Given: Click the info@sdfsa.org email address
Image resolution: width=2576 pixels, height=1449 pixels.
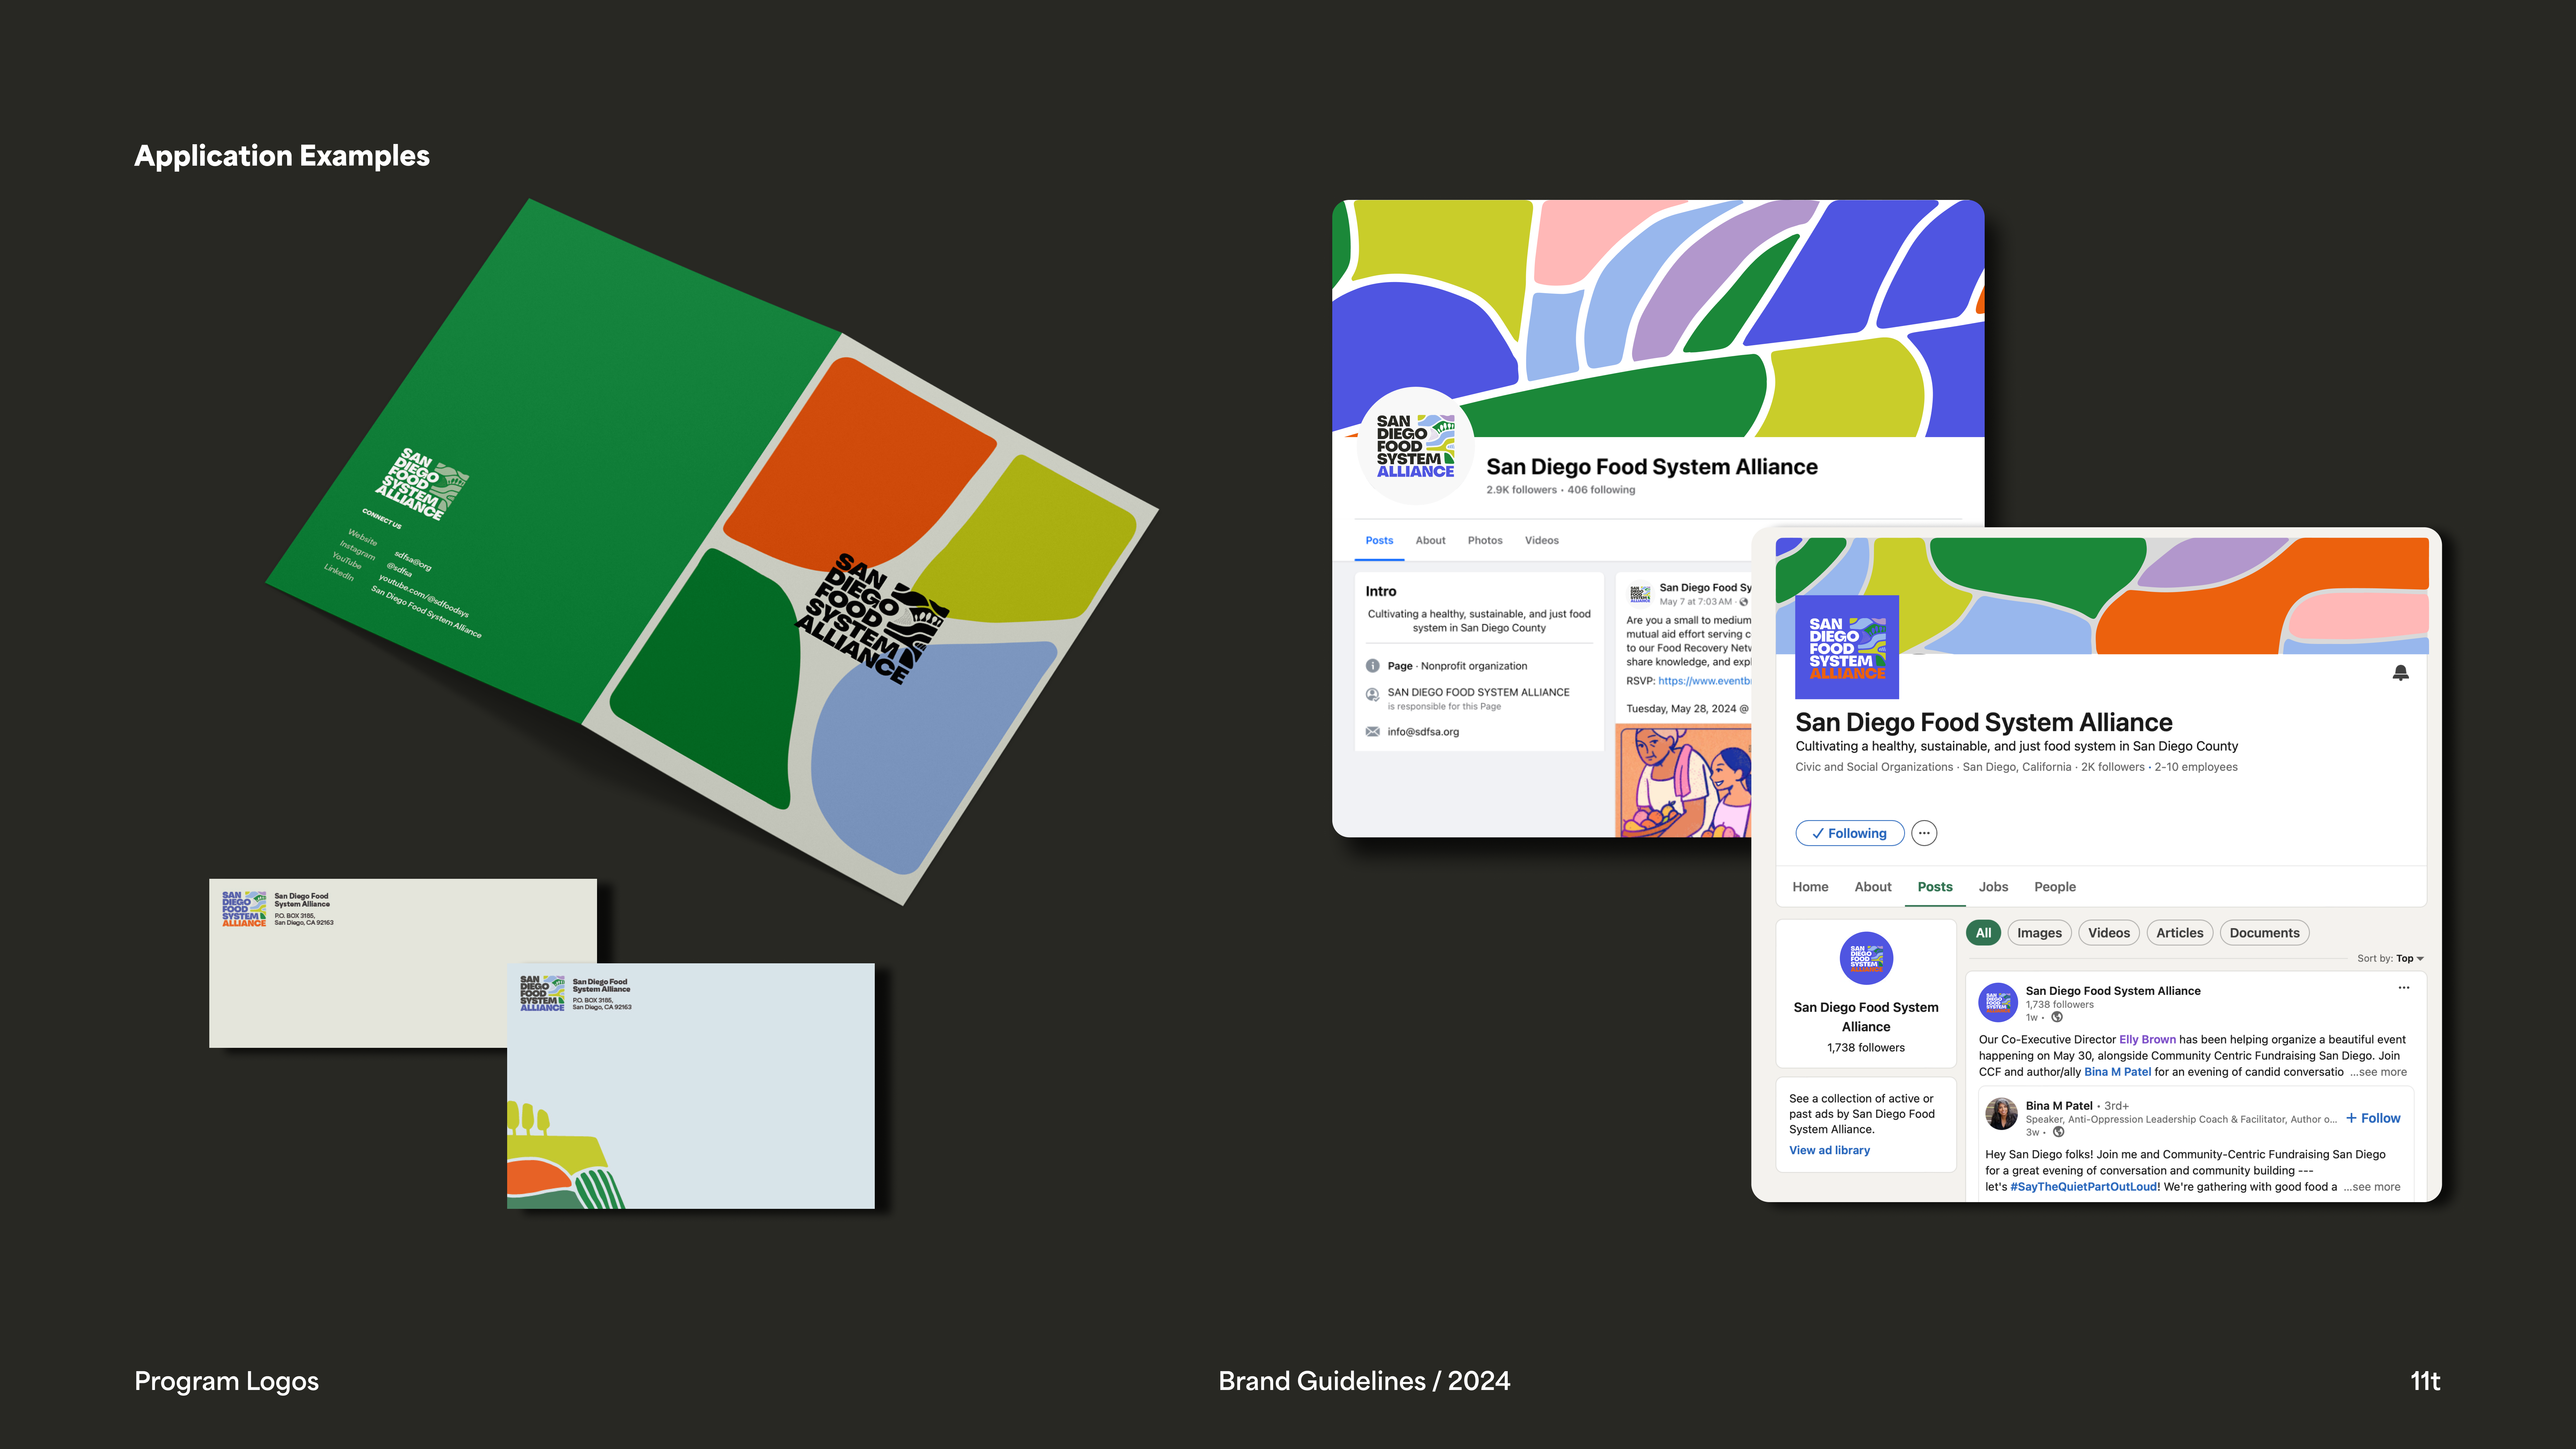Looking at the screenshot, I should 1423,732.
